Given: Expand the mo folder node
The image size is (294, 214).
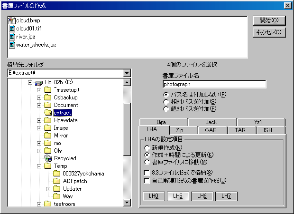Looking at the screenshot, I should (x=39, y=143).
